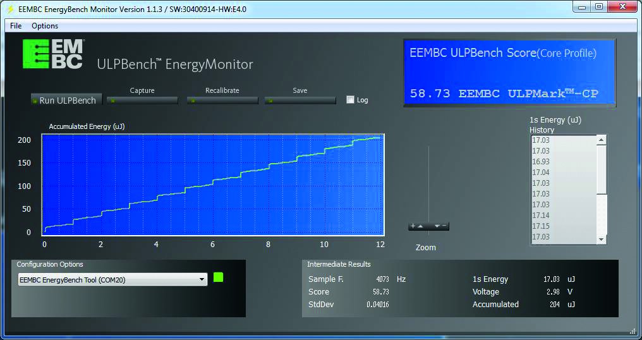Click the history list scrollbar thumb
The height and width of the screenshot is (340, 642).
601,170
